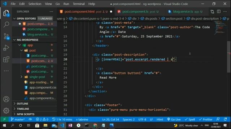Open the View menu
This screenshot has width=231, height=129.
48,4
